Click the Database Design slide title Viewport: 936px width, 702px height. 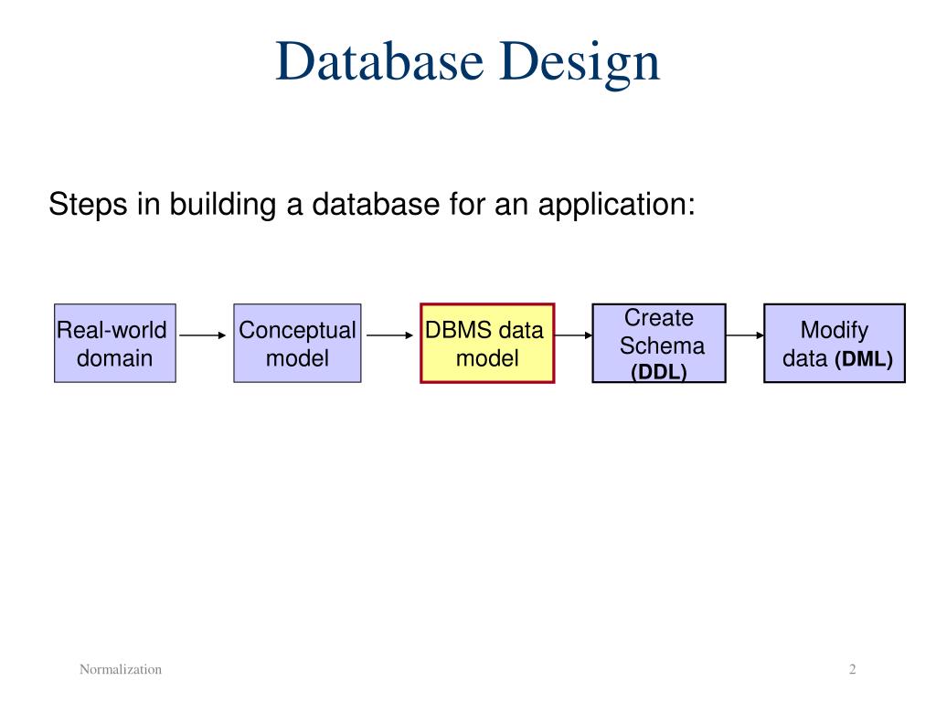467,61
